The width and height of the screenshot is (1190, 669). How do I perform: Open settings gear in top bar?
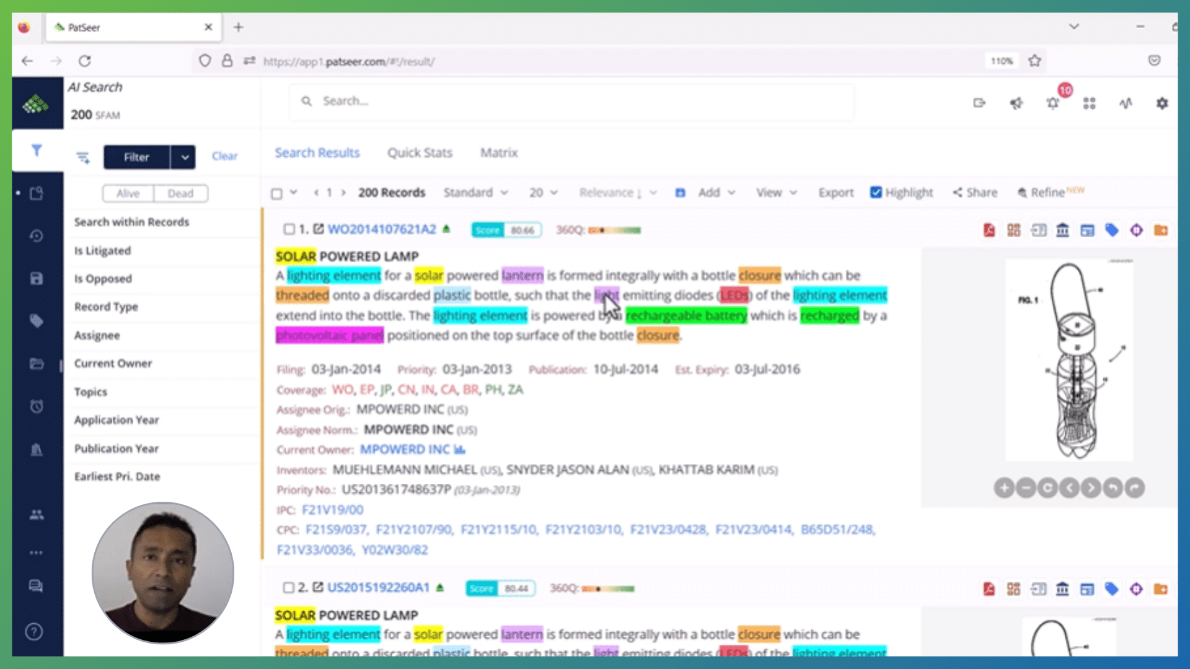click(x=1162, y=103)
